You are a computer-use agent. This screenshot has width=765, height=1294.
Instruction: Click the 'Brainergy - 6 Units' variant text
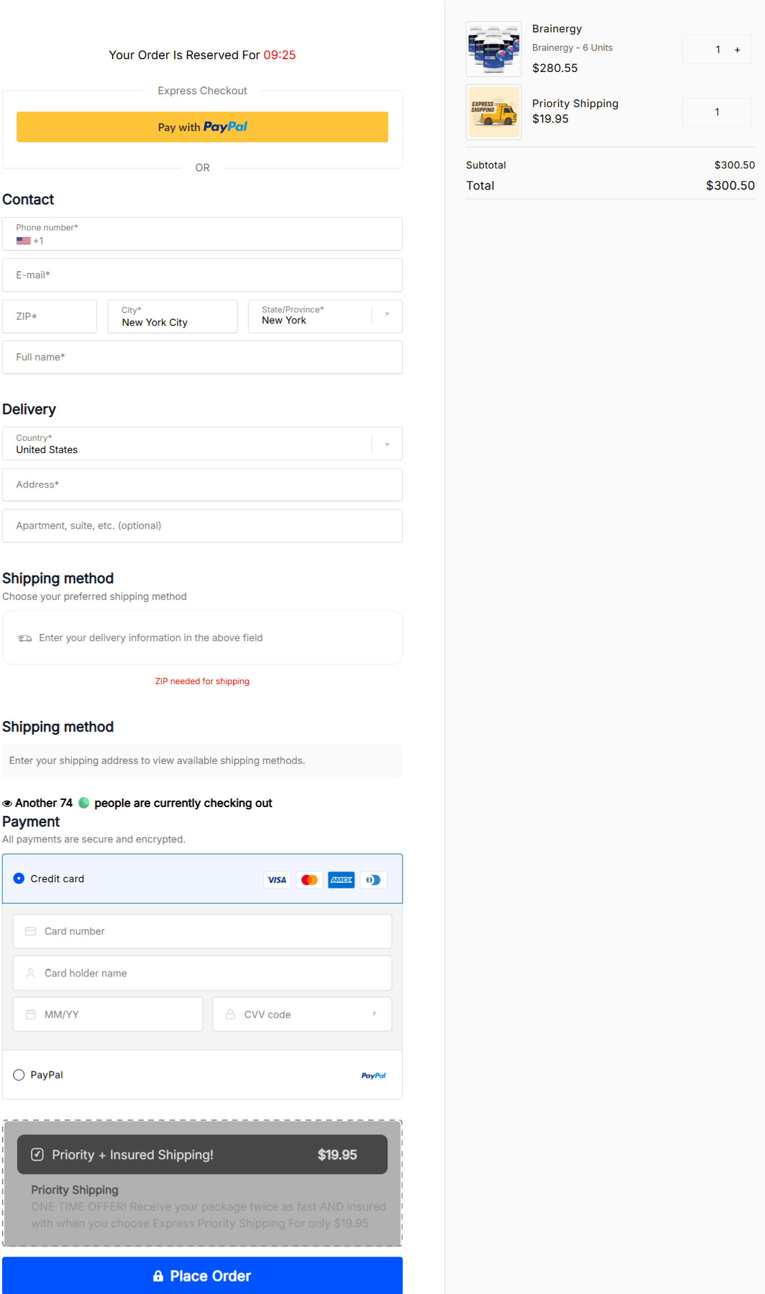[x=572, y=48]
